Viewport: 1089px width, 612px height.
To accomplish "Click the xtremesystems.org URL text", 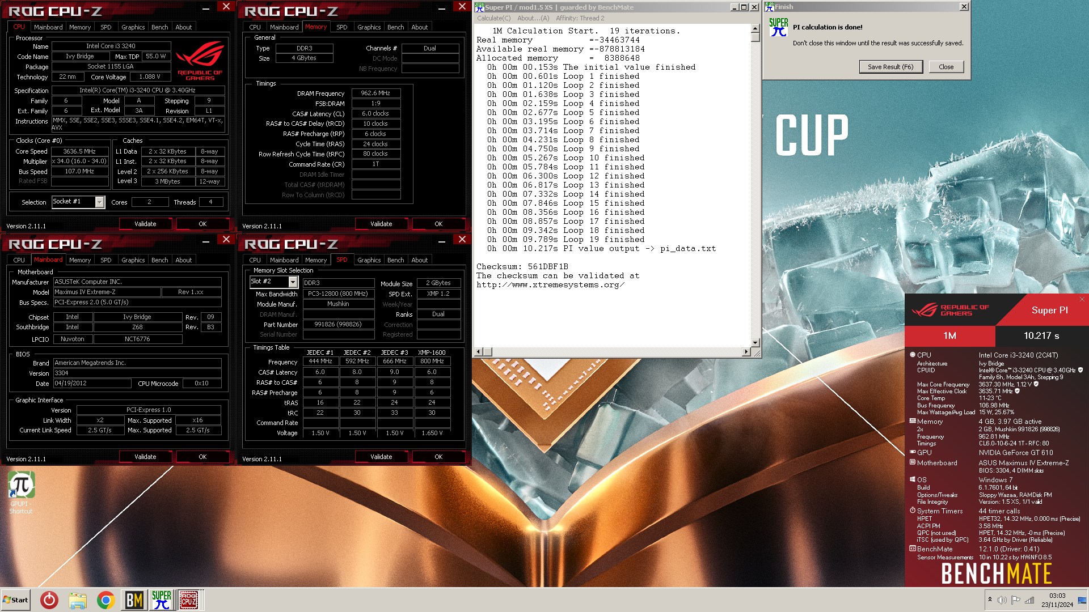I will tap(550, 284).
